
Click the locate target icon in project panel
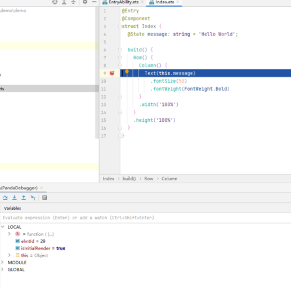point(55,2)
